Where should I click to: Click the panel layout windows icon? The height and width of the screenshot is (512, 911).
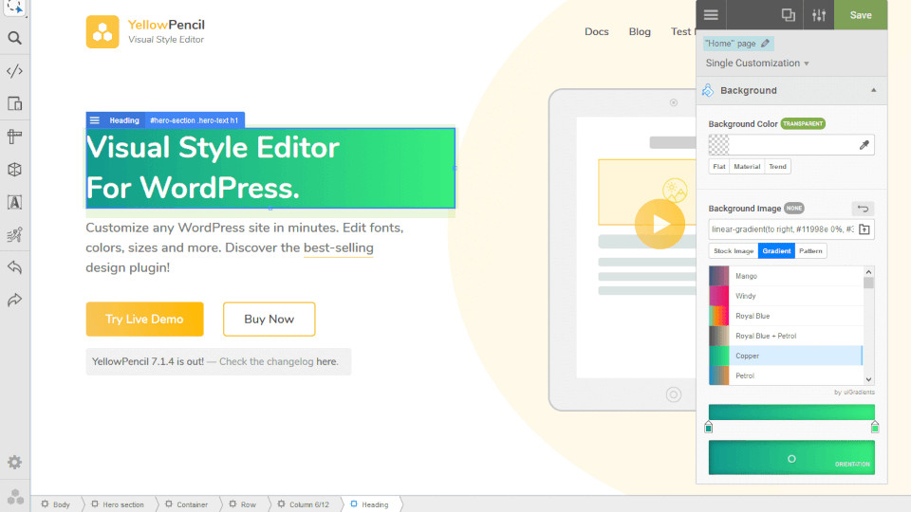pyautogui.click(x=788, y=15)
